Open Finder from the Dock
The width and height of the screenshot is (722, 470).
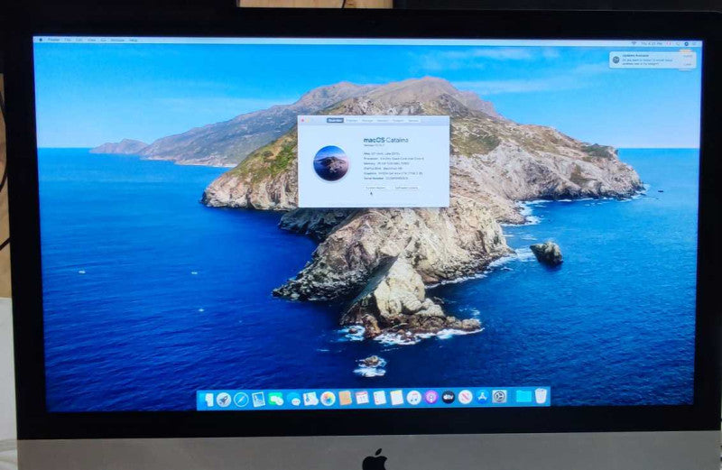pos(208,399)
